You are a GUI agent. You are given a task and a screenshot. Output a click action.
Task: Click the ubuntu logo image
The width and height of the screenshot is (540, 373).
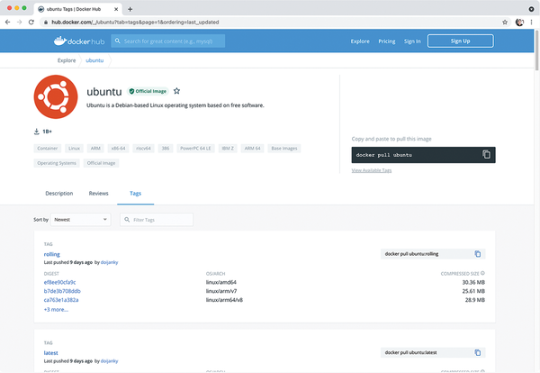(56, 97)
